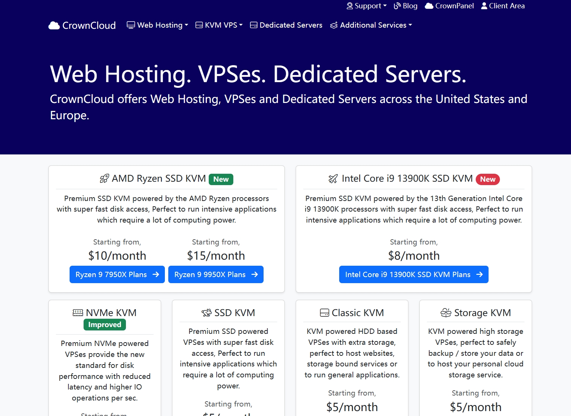
Task: Click the Ryzen 9 7950X Plans button
Action: (x=117, y=274)
